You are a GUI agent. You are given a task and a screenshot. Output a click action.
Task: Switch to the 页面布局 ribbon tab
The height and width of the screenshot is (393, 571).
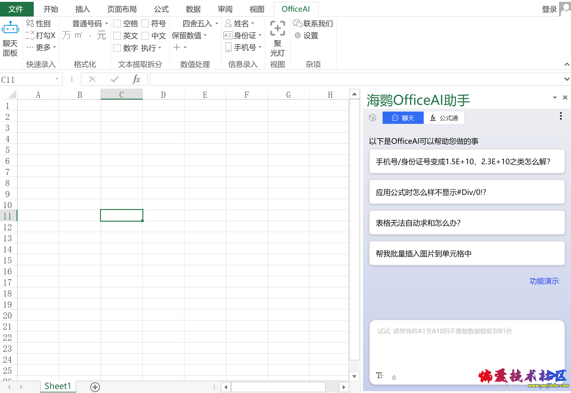tap(122, 9)
